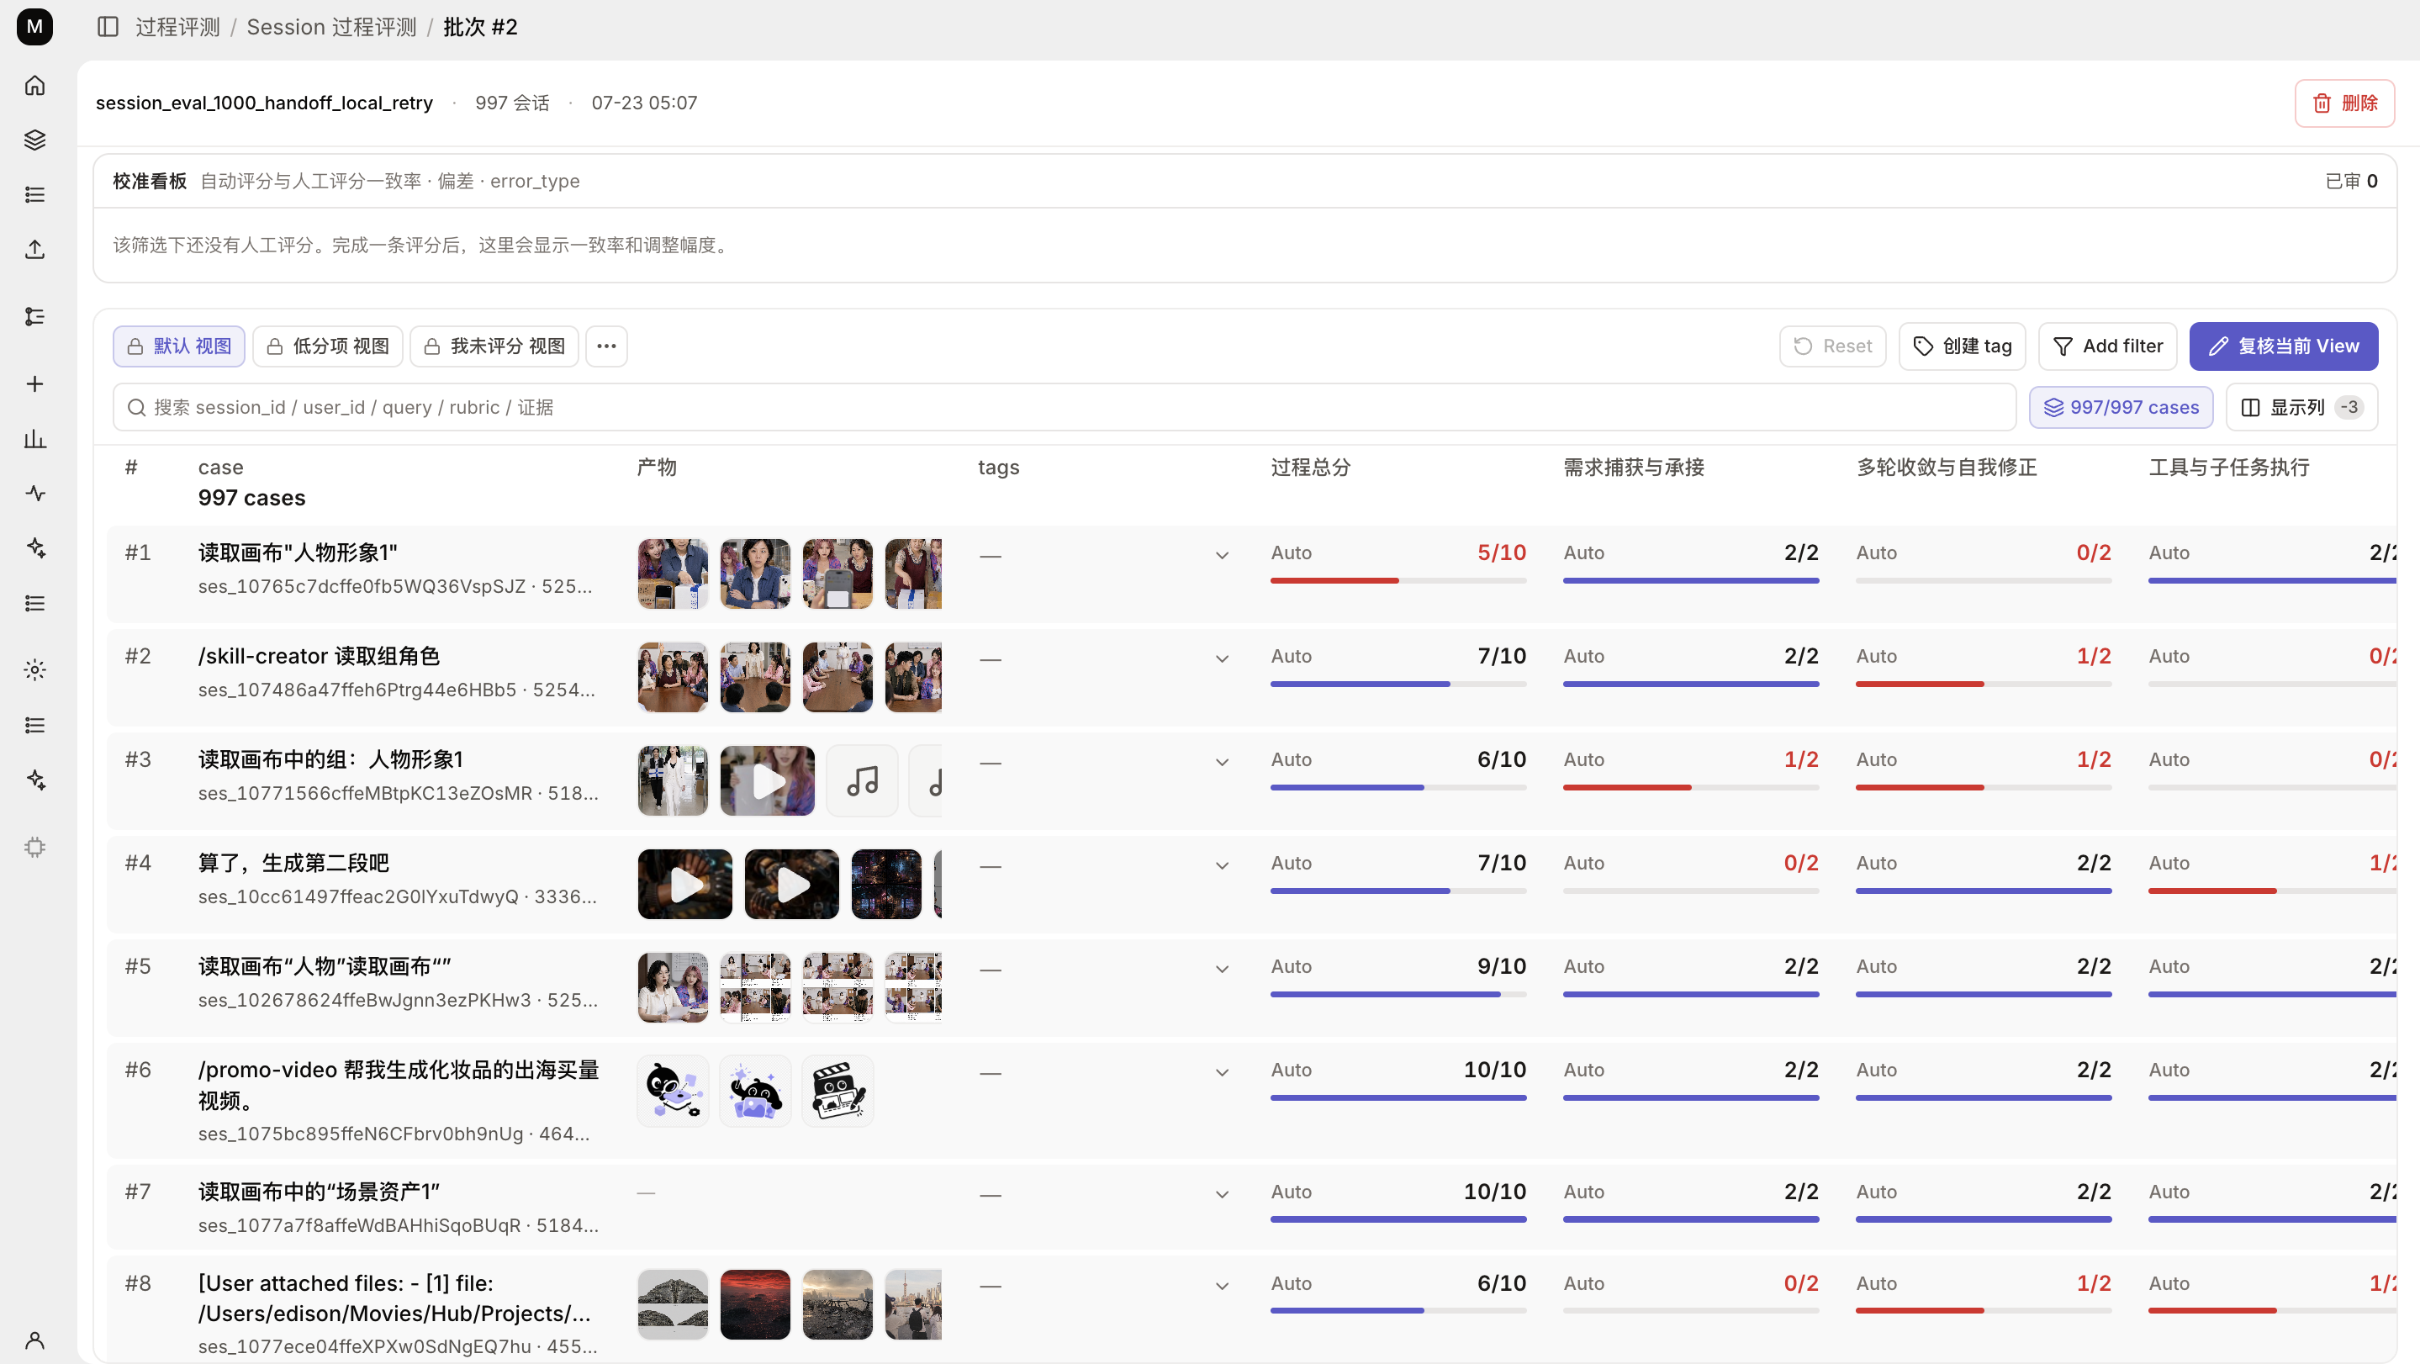Focus the session_id search field
Screen dimensions: 2420x1364
tap(1065, 408)
